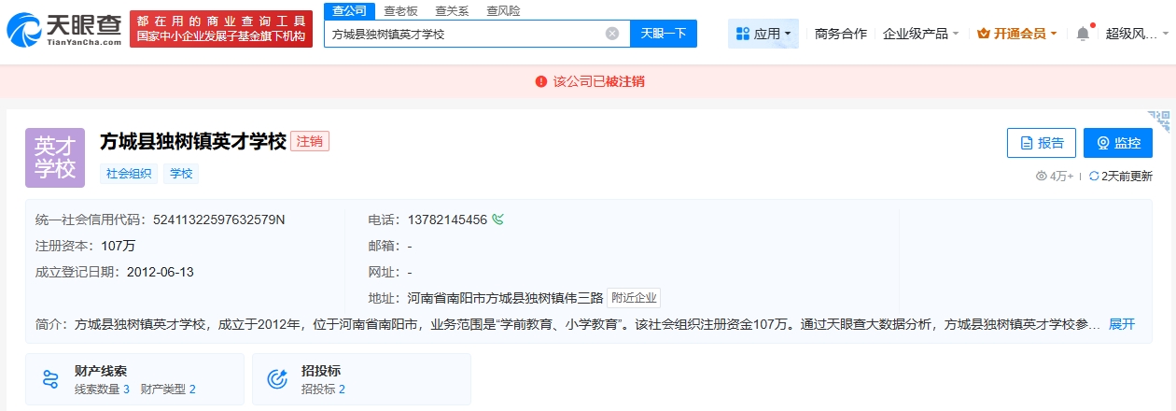The height and width of the screenshot is (411, 1176).
Task: Click the green phone call icon
Action: click(x=498, y=220)
